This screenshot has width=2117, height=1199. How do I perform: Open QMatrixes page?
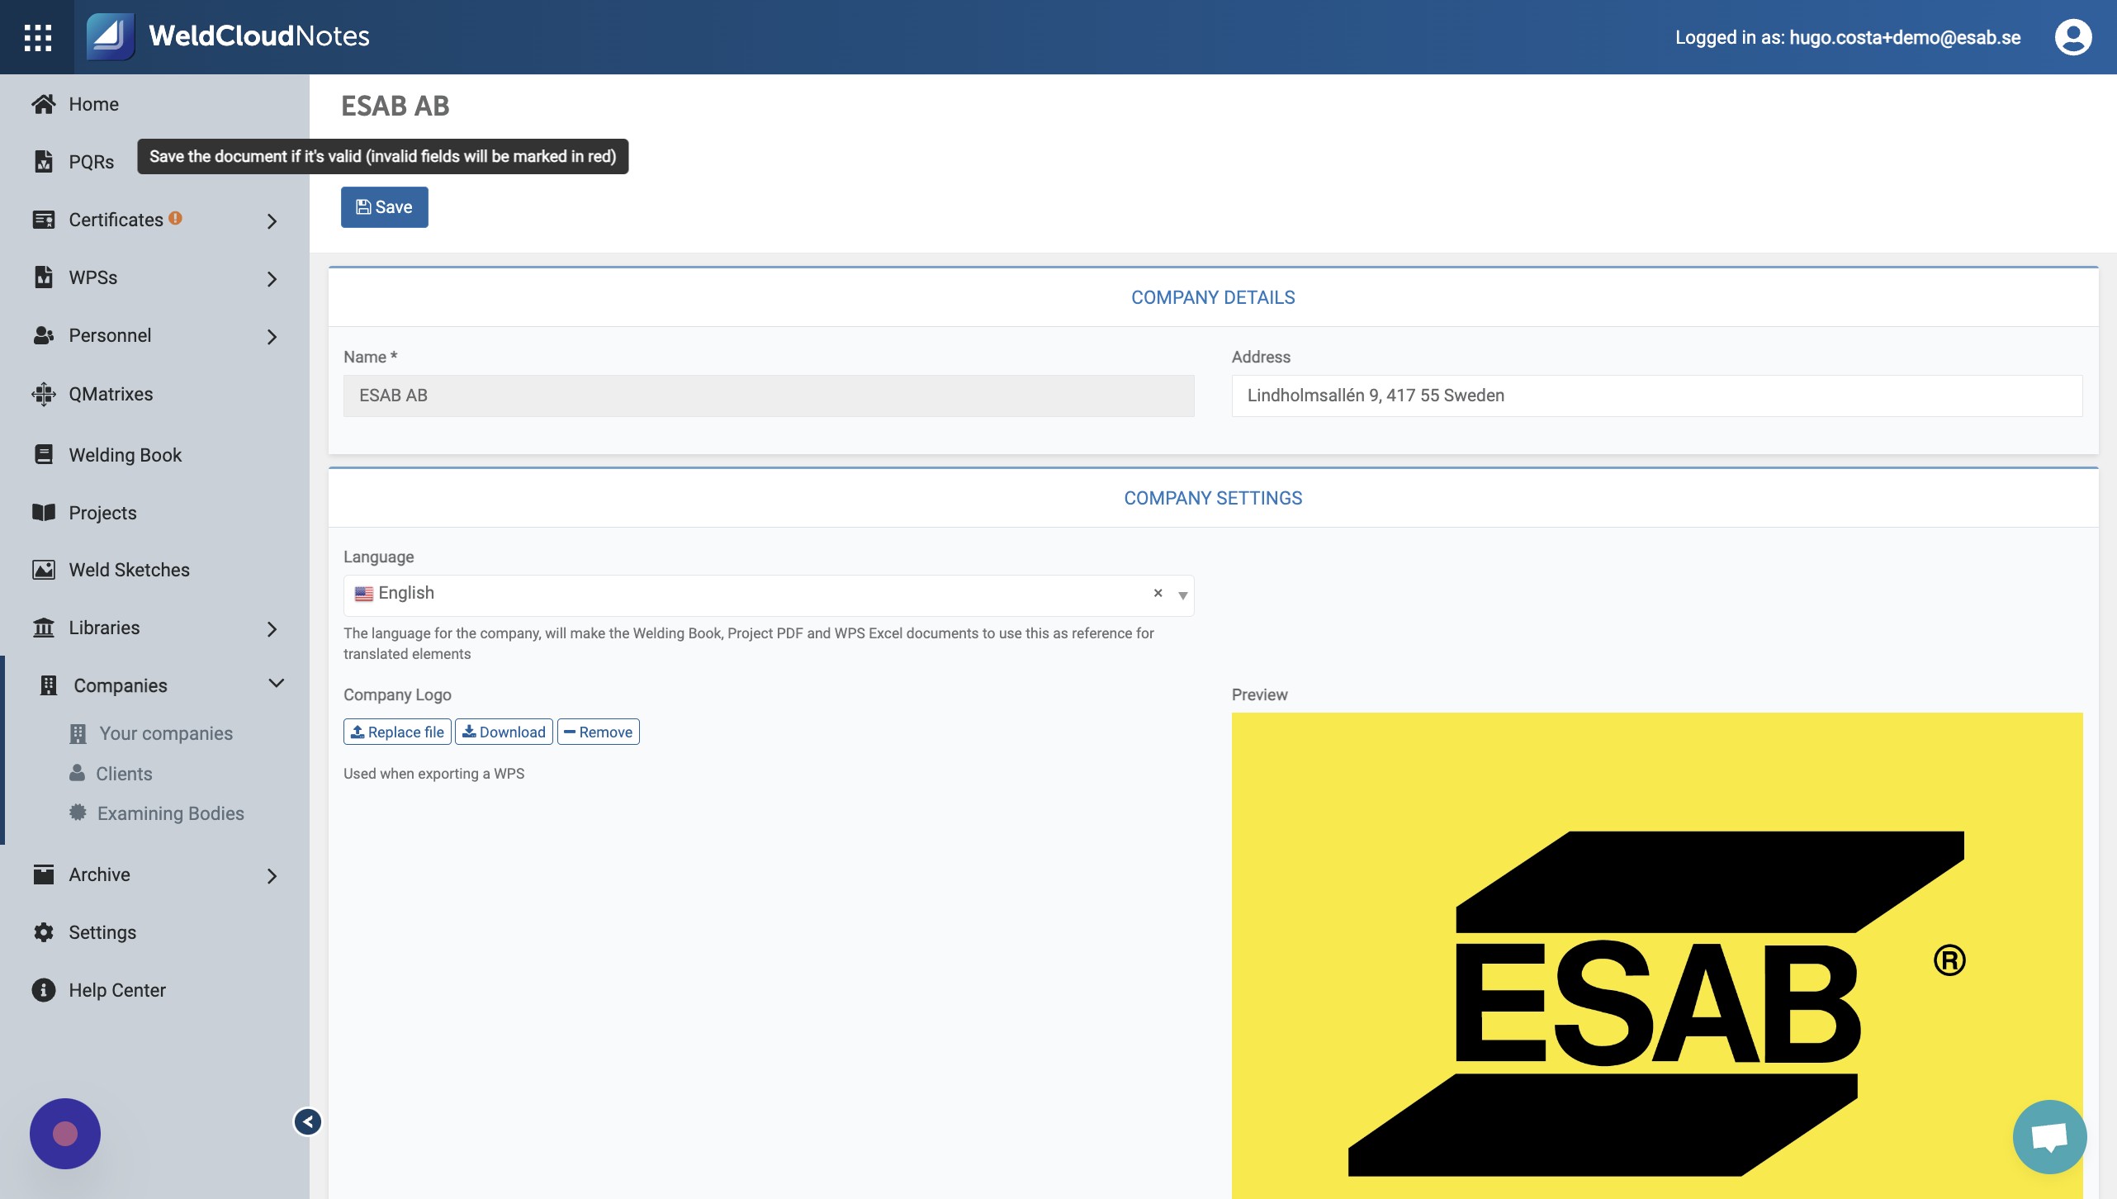[111, 394]
